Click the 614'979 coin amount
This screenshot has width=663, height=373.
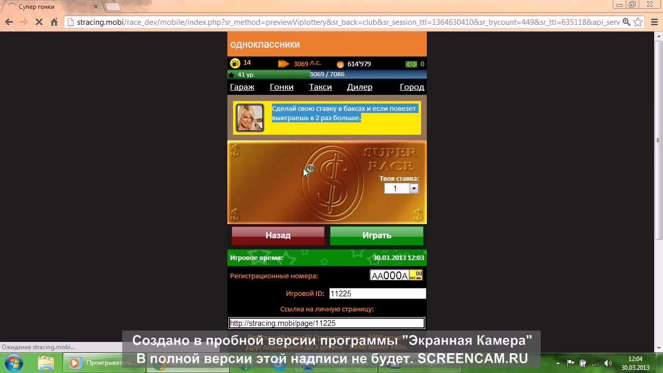coord(359,64)
